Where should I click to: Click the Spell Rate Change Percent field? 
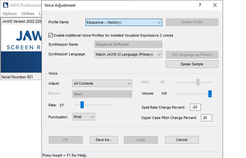(x=195, y=107)
